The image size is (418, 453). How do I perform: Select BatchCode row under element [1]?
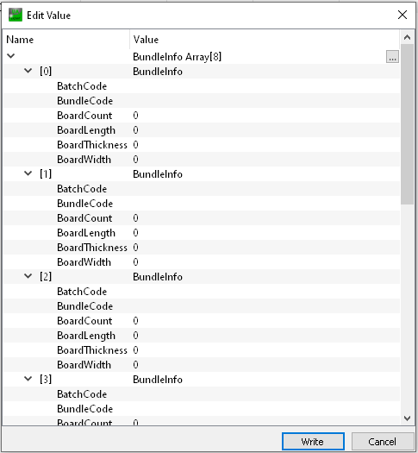(202, 189)
